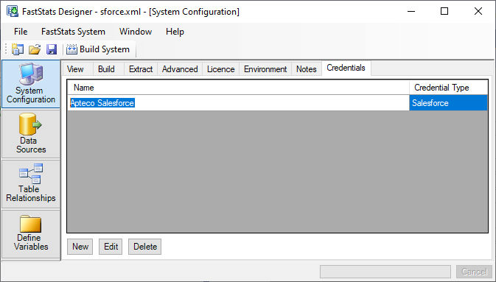Image resolution: width=496 pixels, height=282 pixels.
Task: Click the Build System toolbar button
Action: pyautogui.click(x=98, y=49)
